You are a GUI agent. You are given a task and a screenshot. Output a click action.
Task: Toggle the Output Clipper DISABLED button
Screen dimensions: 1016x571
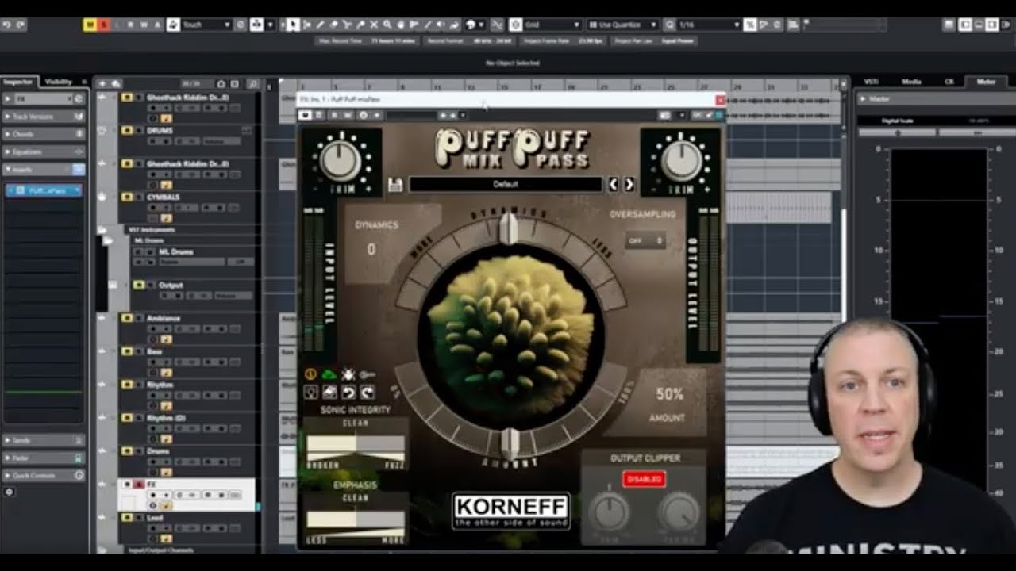644,479
